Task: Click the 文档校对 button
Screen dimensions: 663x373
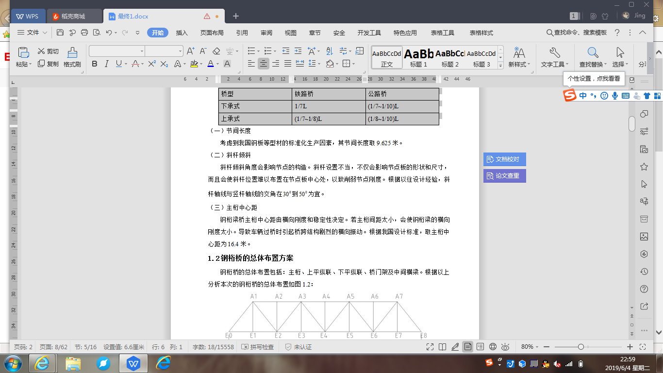Action: coord(504,159)
